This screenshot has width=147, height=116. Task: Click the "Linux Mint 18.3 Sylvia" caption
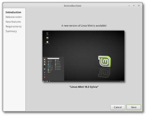tap(84, 87)
